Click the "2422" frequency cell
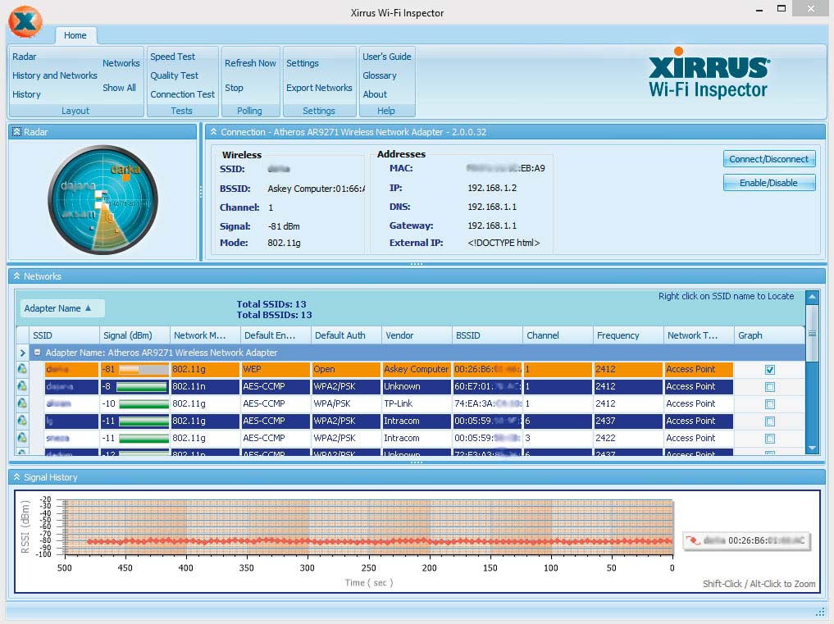 tap(628, 438)
